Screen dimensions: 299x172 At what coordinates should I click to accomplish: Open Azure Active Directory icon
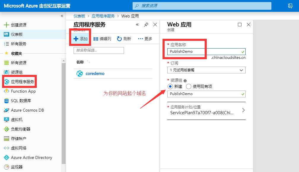[x=7, y=157]
